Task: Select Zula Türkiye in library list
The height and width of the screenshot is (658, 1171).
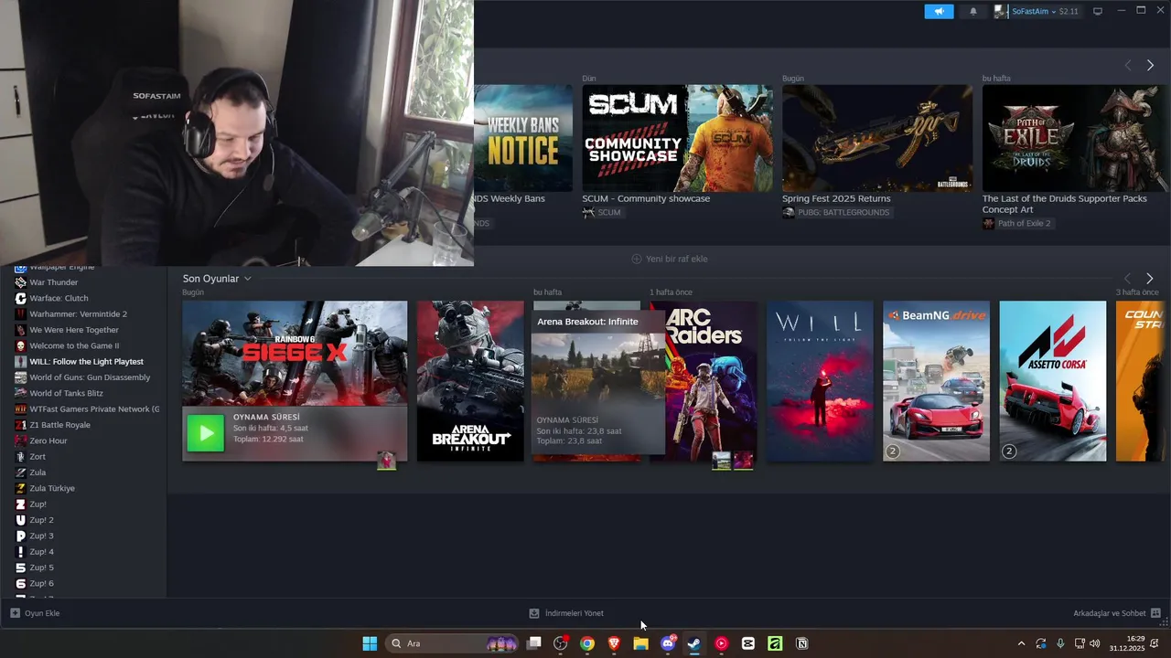Action: tap(51, 488)
